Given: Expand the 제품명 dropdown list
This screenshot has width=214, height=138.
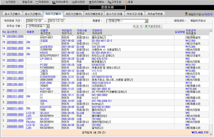Looking at the screenshot, I should click(x=146, y=21).
